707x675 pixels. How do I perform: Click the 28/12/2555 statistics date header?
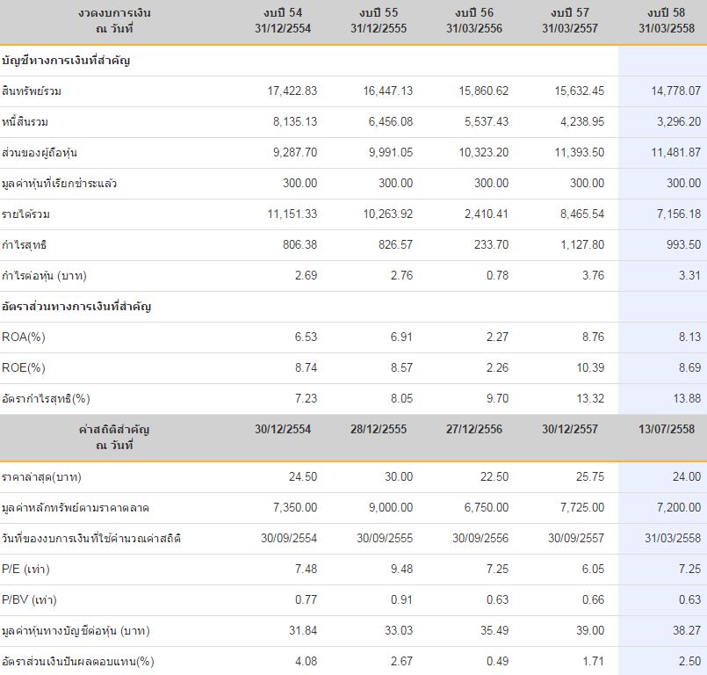click(379, 429)
